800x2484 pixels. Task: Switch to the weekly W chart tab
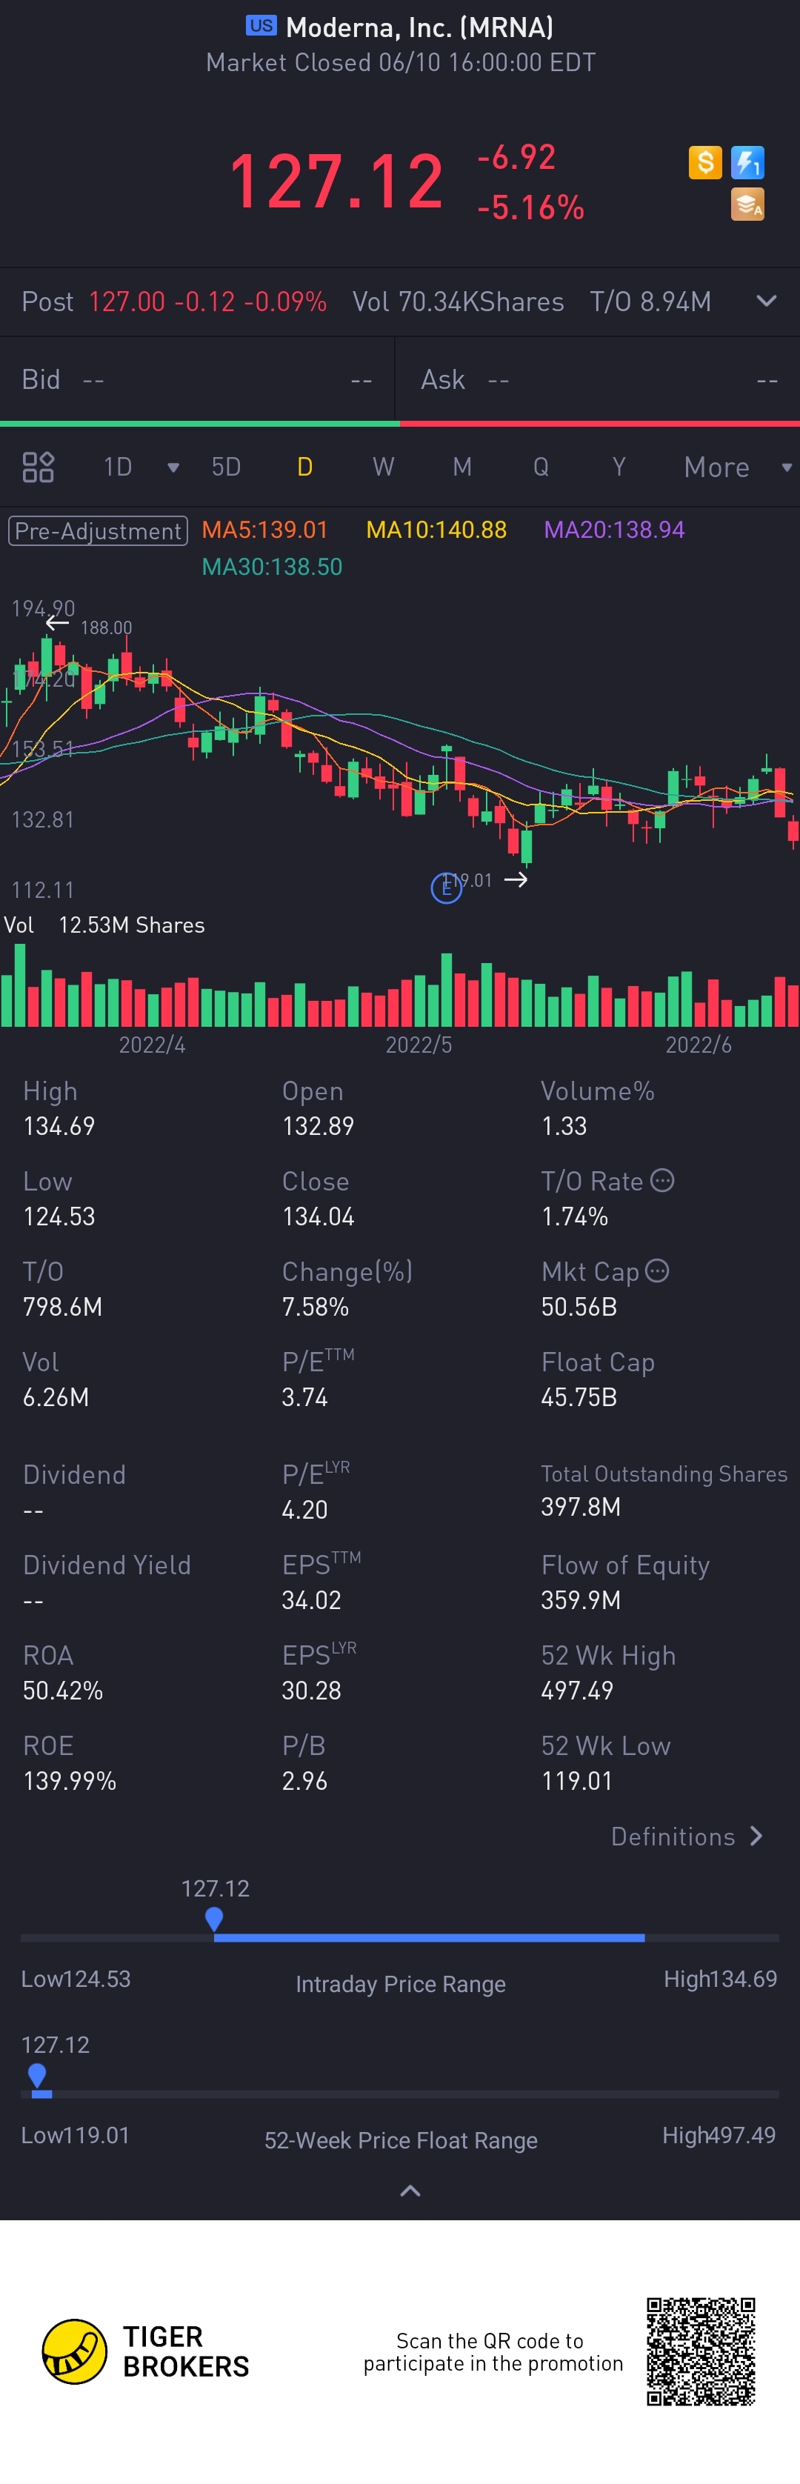(x=384, y=467)
